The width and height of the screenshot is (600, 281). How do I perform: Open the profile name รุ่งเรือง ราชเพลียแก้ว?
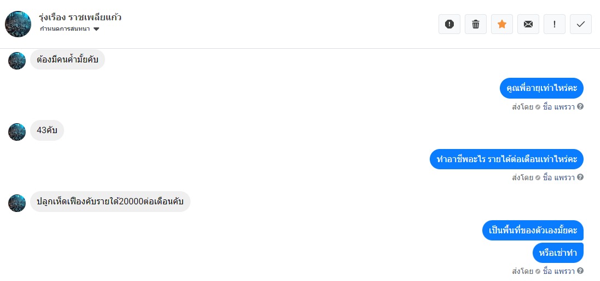(x=80, y=17)
